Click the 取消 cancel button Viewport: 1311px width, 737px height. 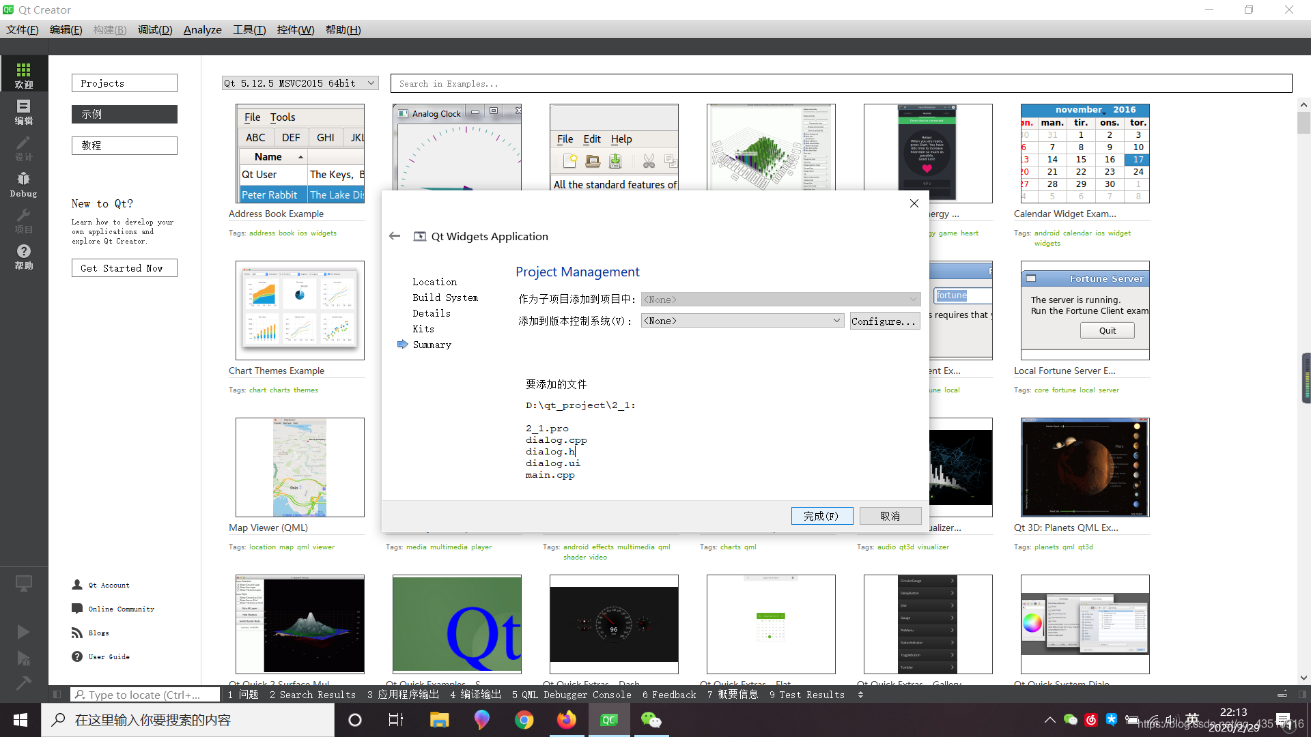point(890,515)
